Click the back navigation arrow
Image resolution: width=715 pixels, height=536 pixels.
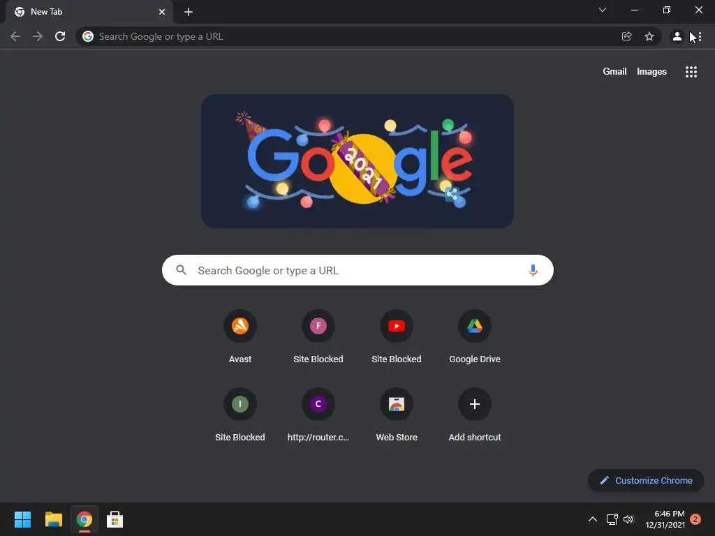tap(15, 36)
